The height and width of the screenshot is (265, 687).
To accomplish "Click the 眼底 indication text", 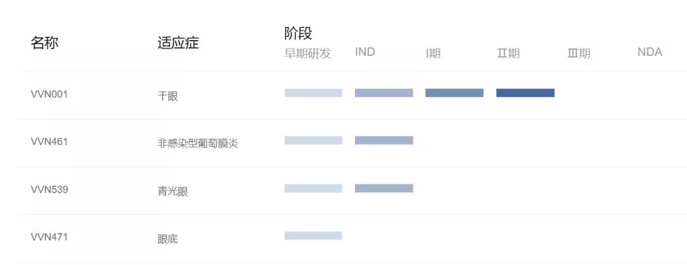I will (168, 239).
